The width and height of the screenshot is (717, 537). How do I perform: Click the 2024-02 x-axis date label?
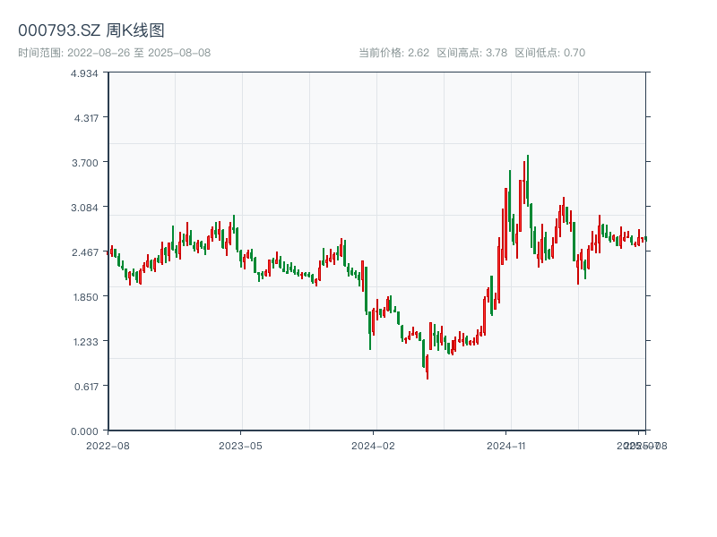374,445
